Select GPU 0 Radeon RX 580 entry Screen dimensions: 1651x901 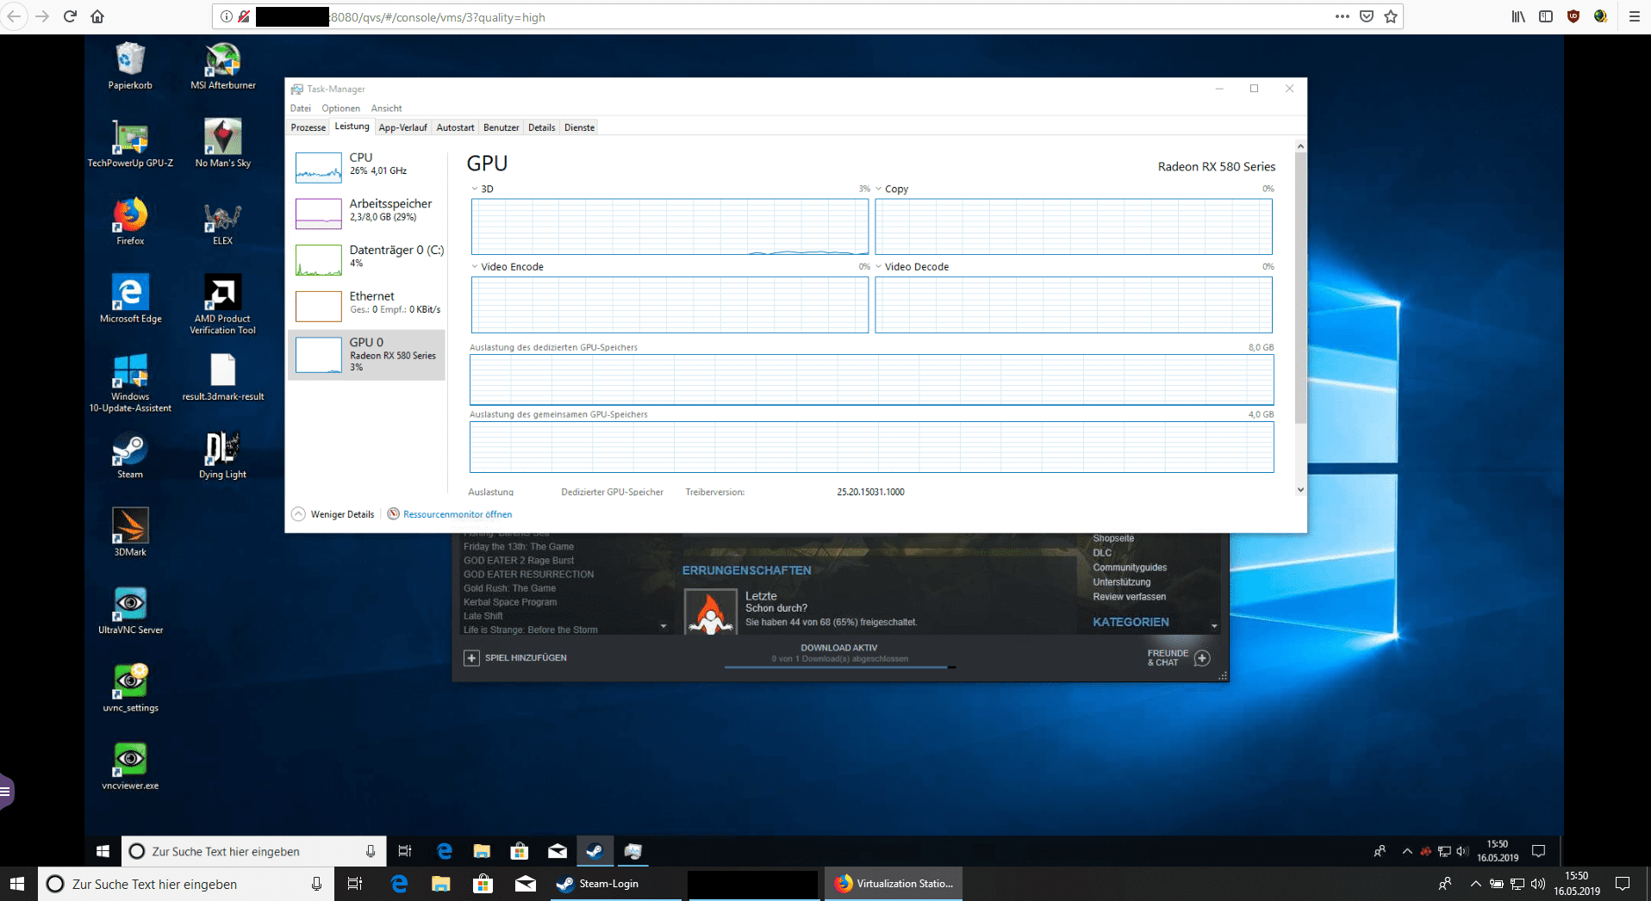[x=366, y=354]
